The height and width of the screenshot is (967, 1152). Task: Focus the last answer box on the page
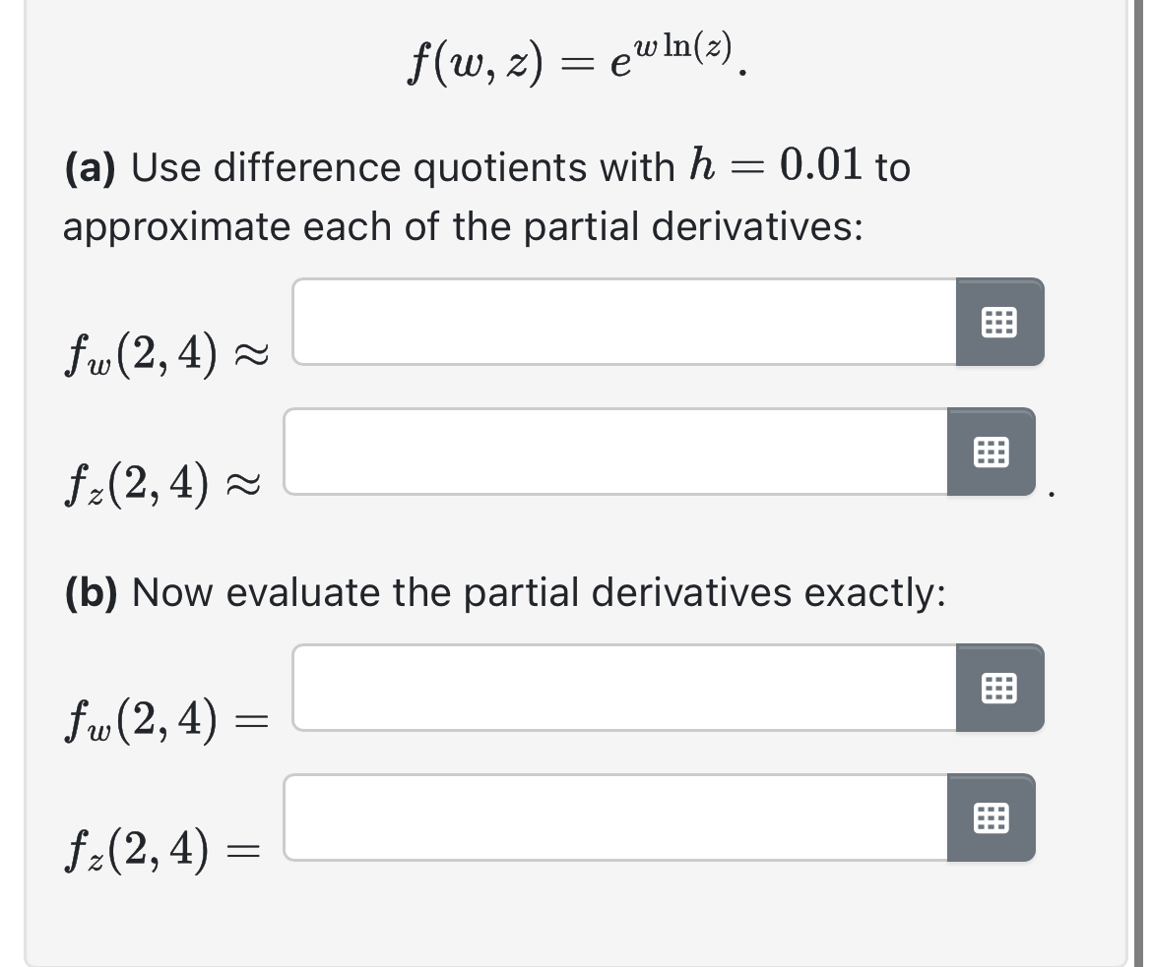point(610,817)
